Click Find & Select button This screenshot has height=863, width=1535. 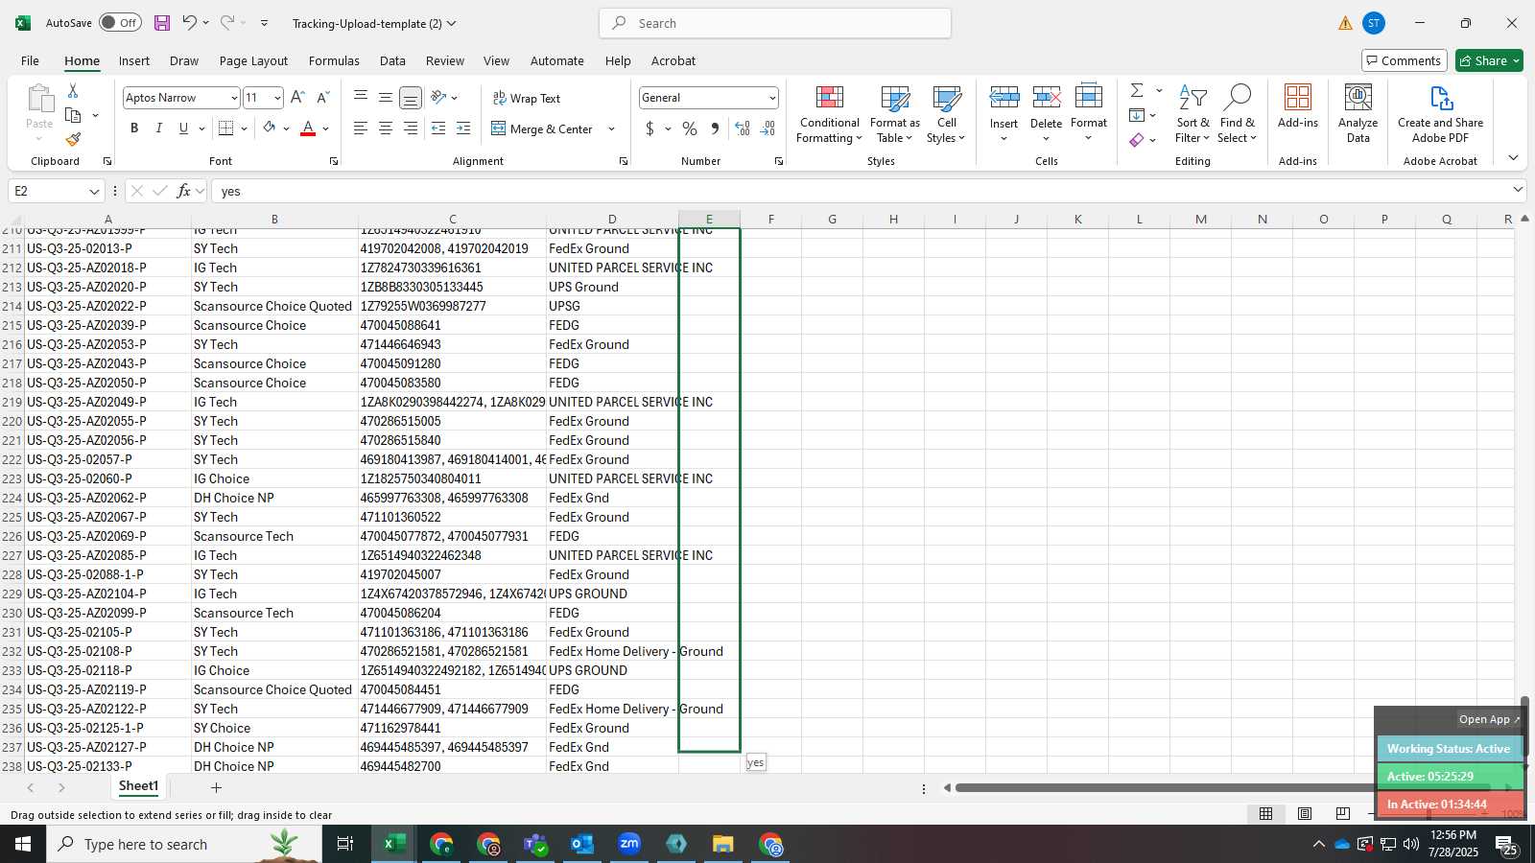click(1237, 113)
